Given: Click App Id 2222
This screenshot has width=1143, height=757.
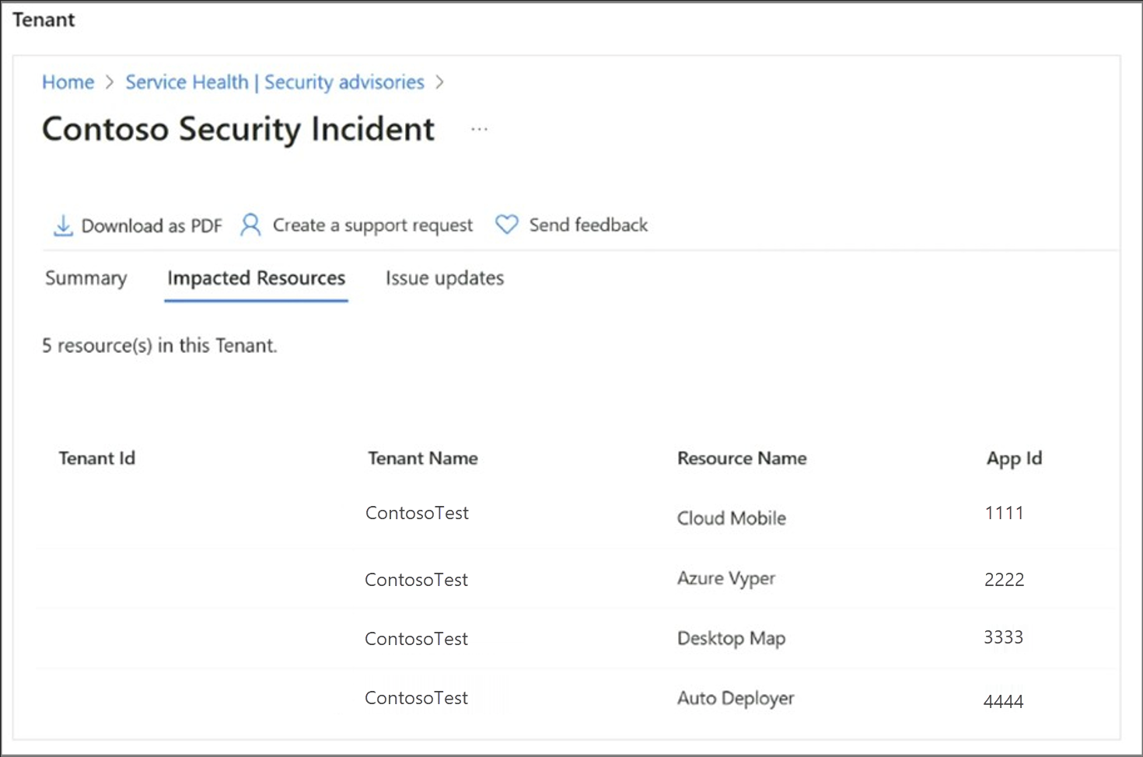Looking at the screenshot, I should click(1004, 580).
